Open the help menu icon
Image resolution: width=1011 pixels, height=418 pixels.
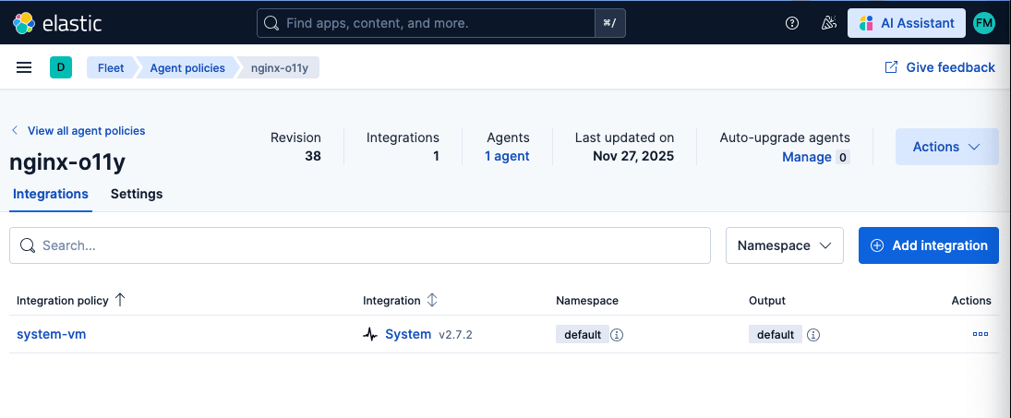[792, 23]
